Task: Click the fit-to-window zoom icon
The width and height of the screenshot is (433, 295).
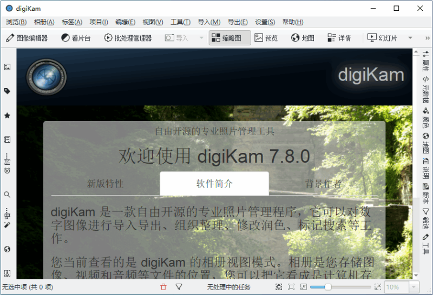Action: coord(279,287)
